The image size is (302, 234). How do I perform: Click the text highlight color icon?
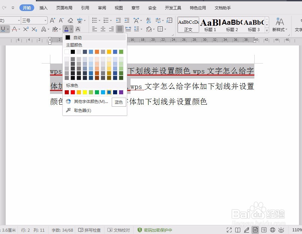[55, 29]
